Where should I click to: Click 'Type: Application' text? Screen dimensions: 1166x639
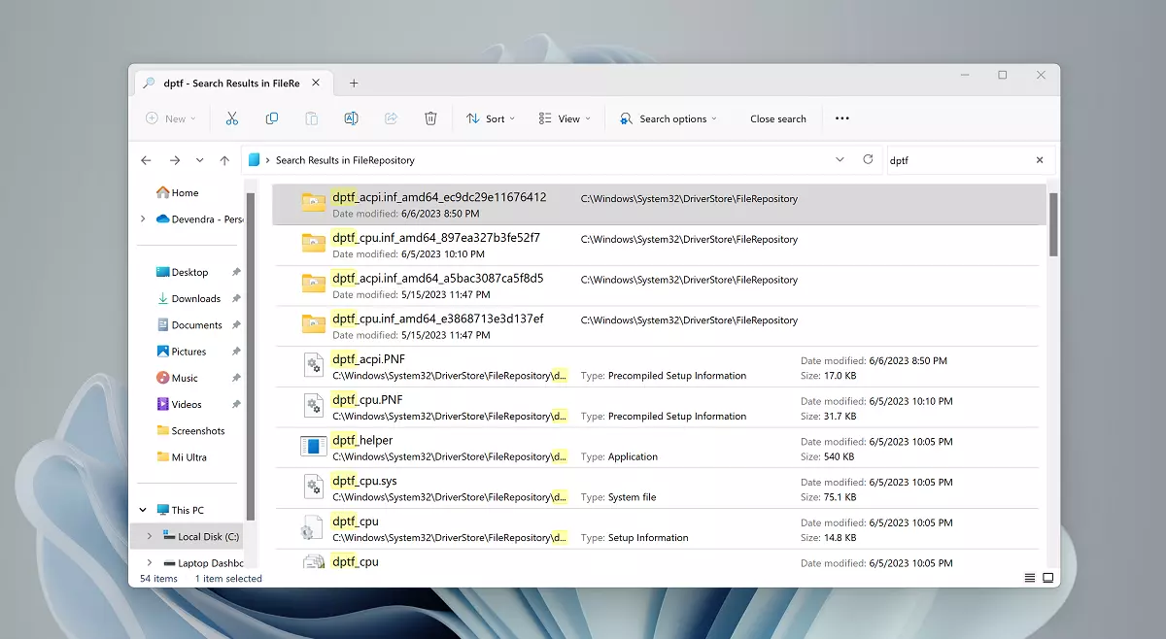(619, 456)
